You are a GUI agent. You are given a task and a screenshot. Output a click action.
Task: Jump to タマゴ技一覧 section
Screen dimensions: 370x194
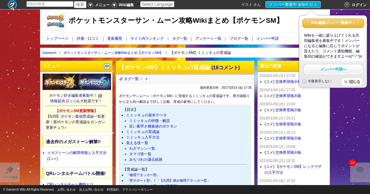coord(140,154)
